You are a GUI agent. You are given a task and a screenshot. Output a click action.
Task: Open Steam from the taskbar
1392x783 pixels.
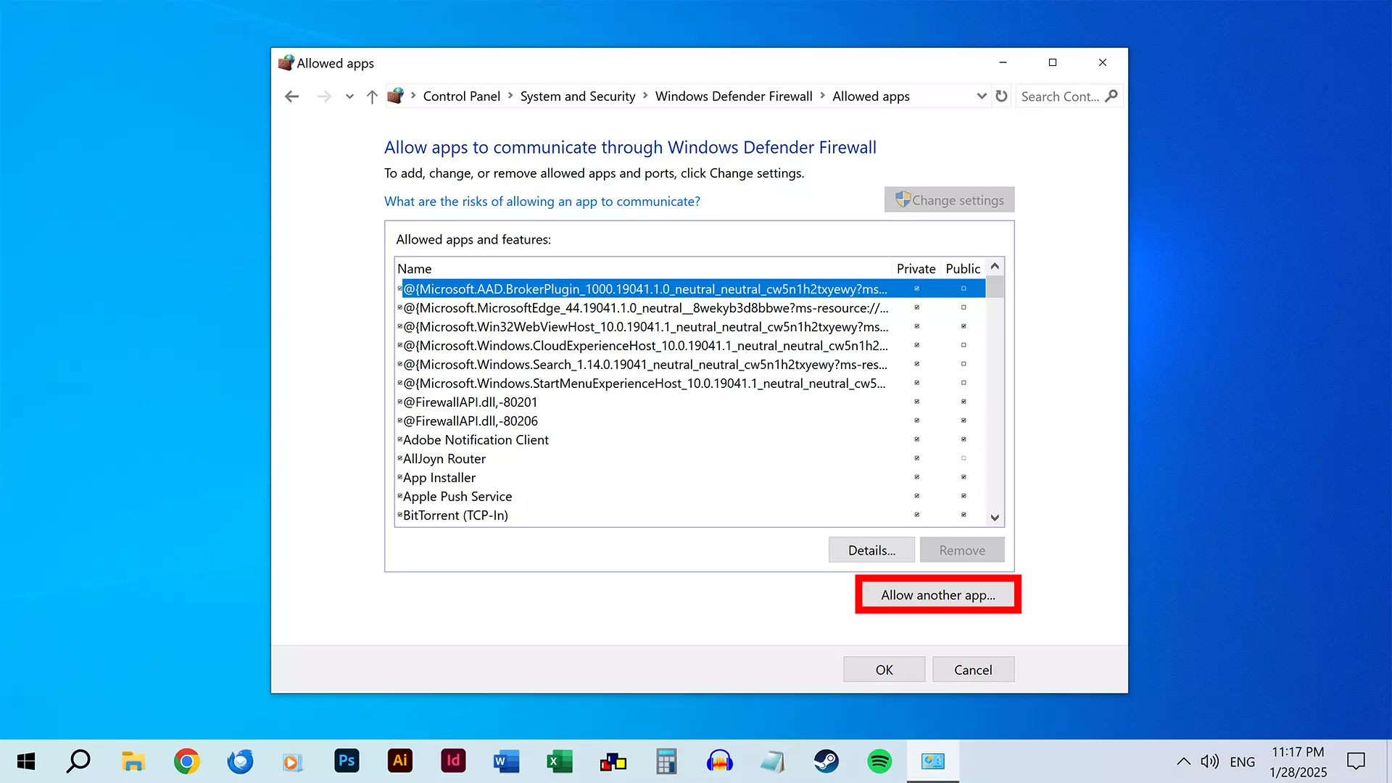(x=826, y=761)
